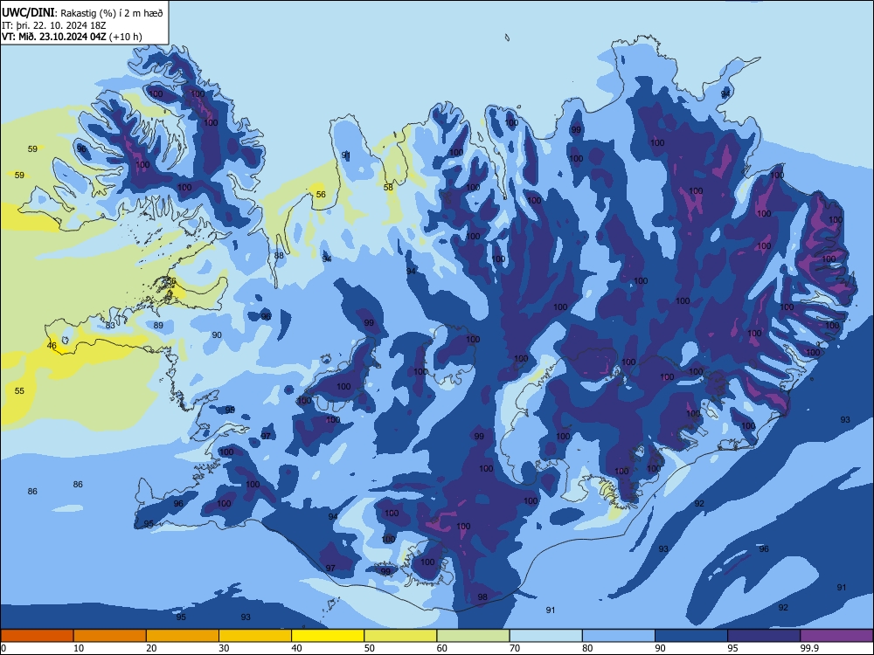This screenshot has width=874, height=655.
Task: Select the legend scale label "99.9"
Action: pyautogui.click(x=808, y=648)
